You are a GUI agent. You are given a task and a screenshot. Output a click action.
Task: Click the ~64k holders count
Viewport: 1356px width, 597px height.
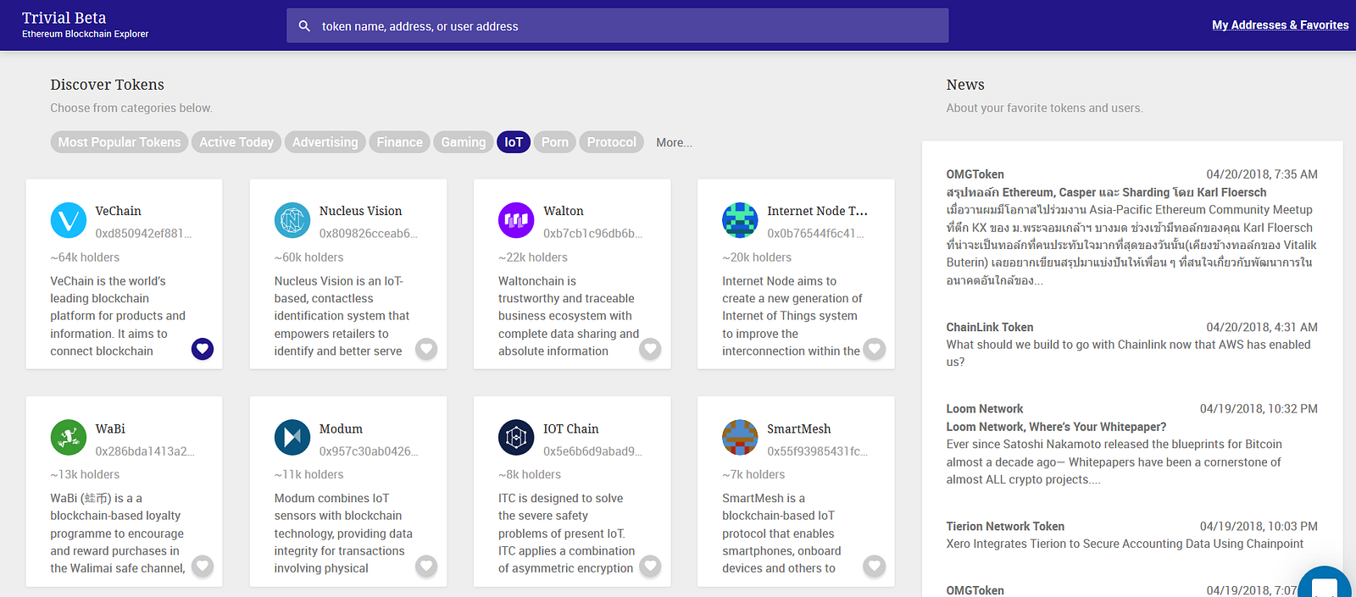click(x=85, y=257)
